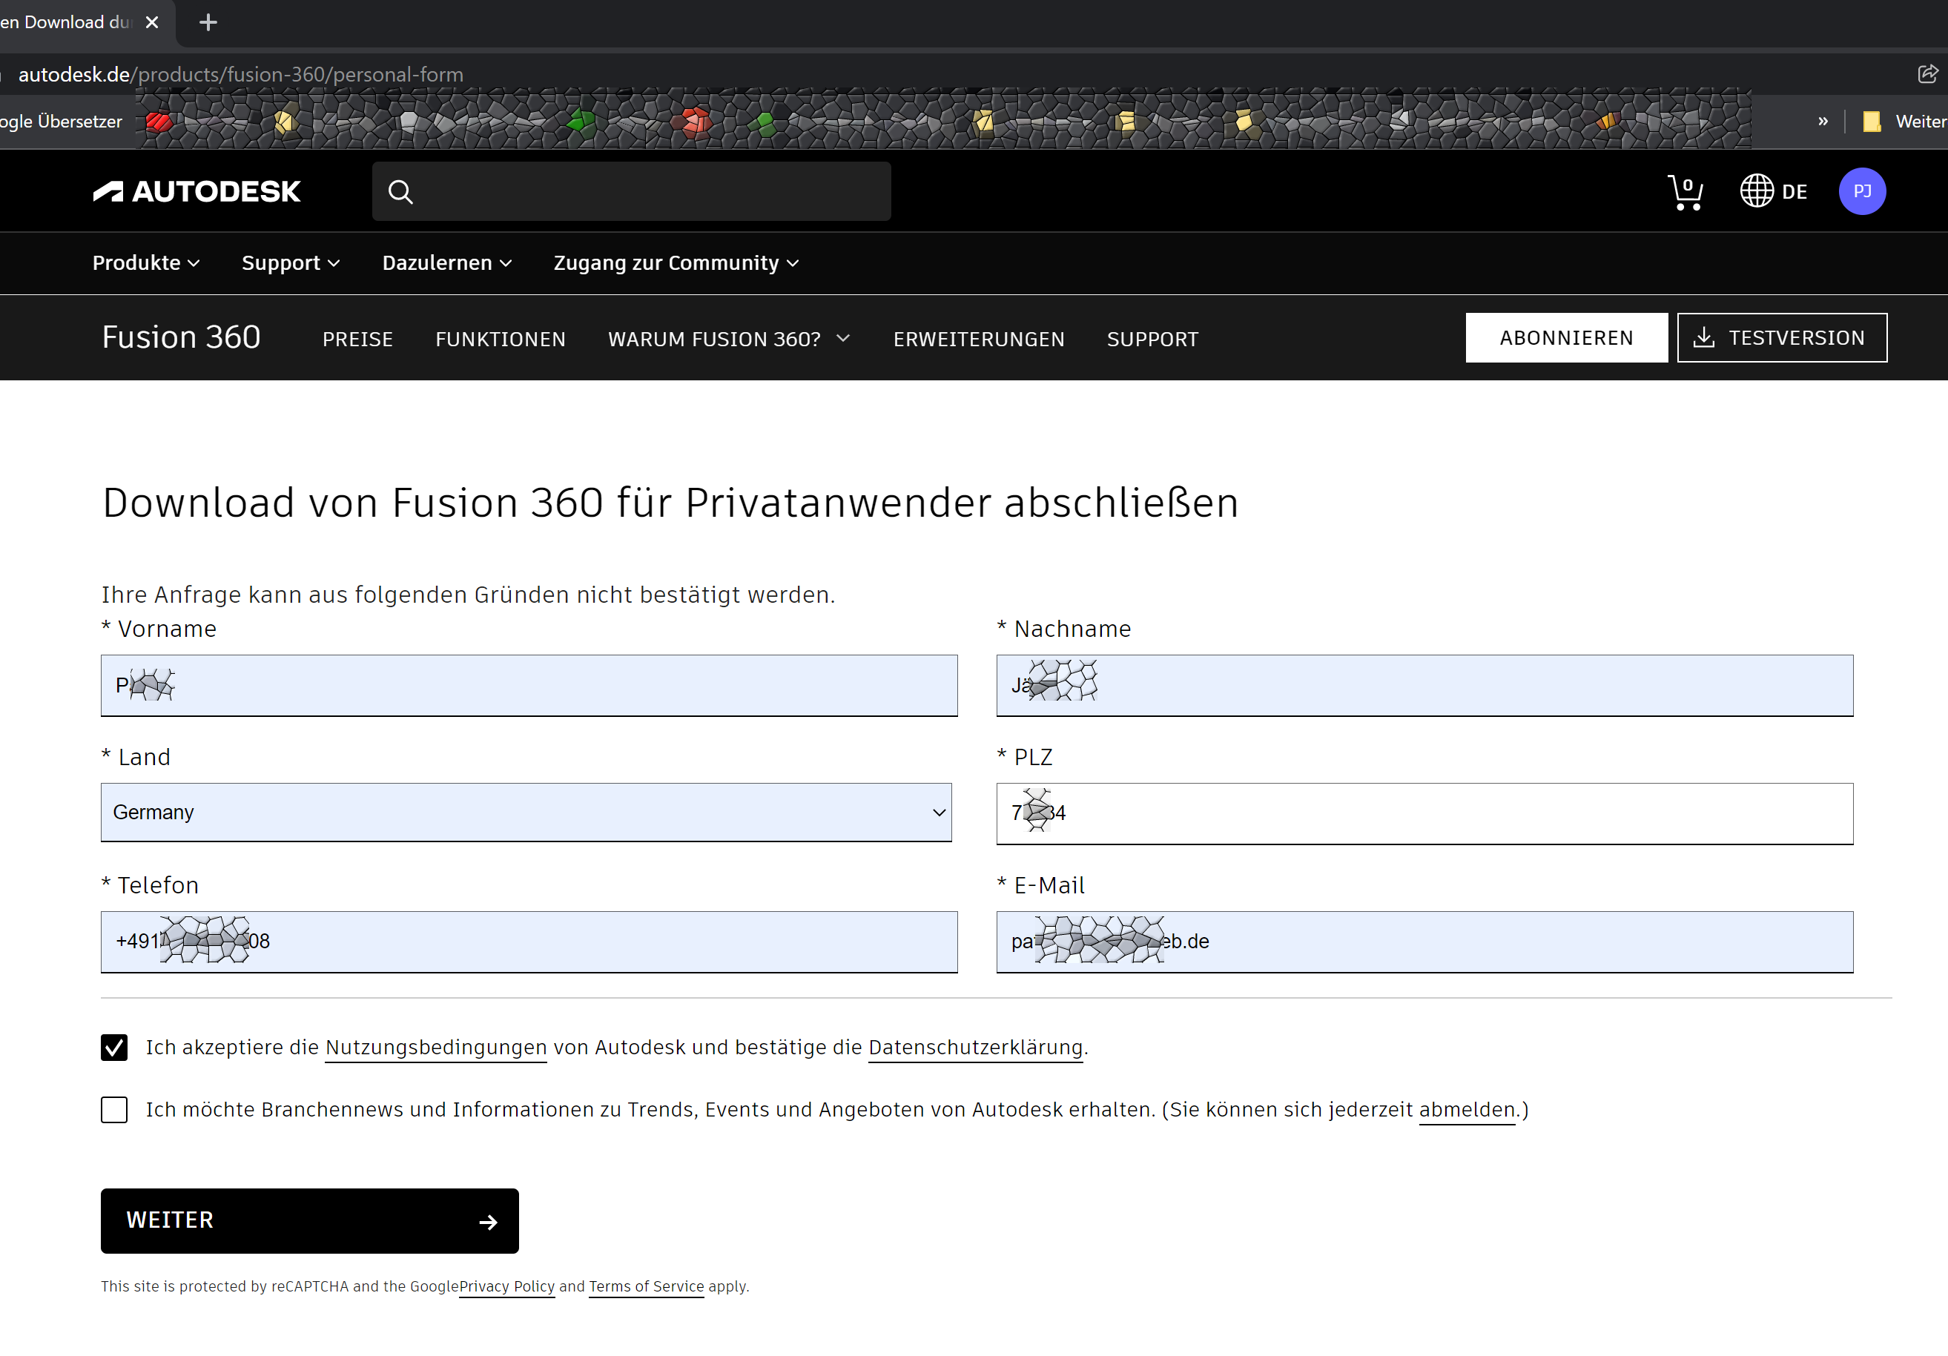Open the shopping cart icon
The width and height of the screenshot is (1948, 1356).
(1685, 192)
